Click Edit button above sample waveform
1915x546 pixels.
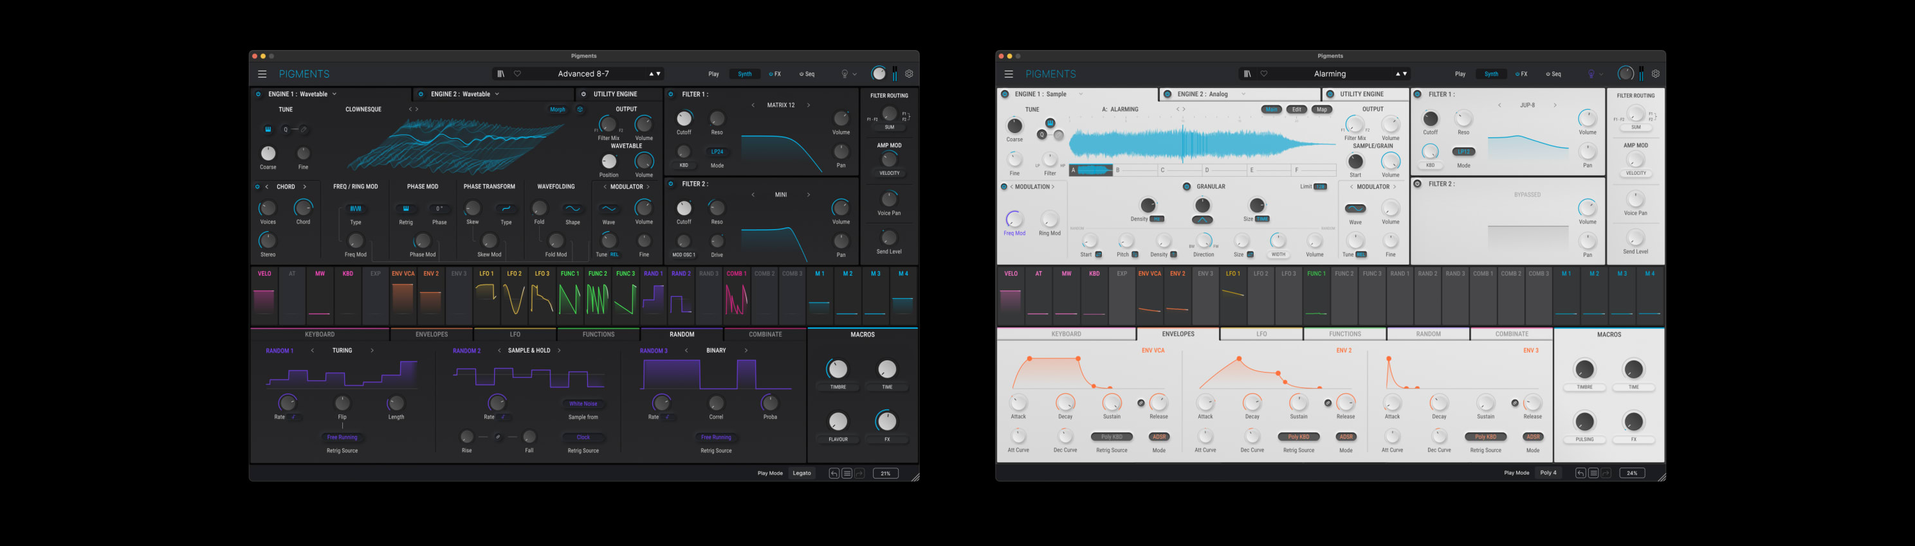click(1296, 110)
